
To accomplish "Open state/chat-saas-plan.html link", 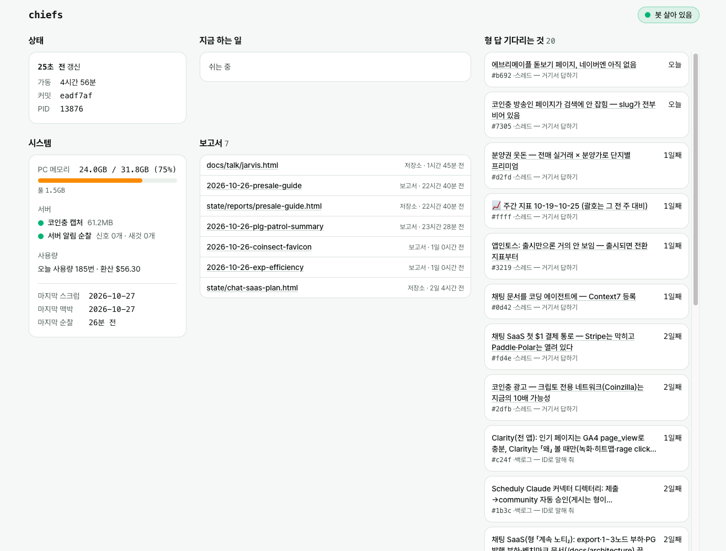I will pyautogui.click(x=252, y=288).
